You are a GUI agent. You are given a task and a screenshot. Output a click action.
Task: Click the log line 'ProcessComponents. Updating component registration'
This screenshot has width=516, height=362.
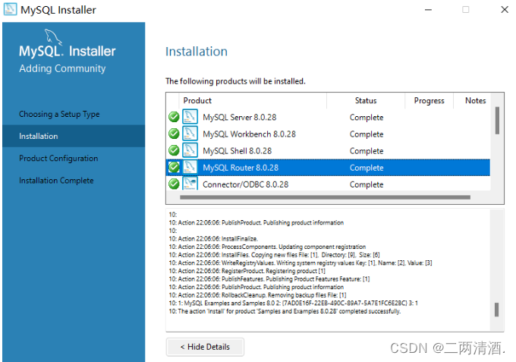267,247
